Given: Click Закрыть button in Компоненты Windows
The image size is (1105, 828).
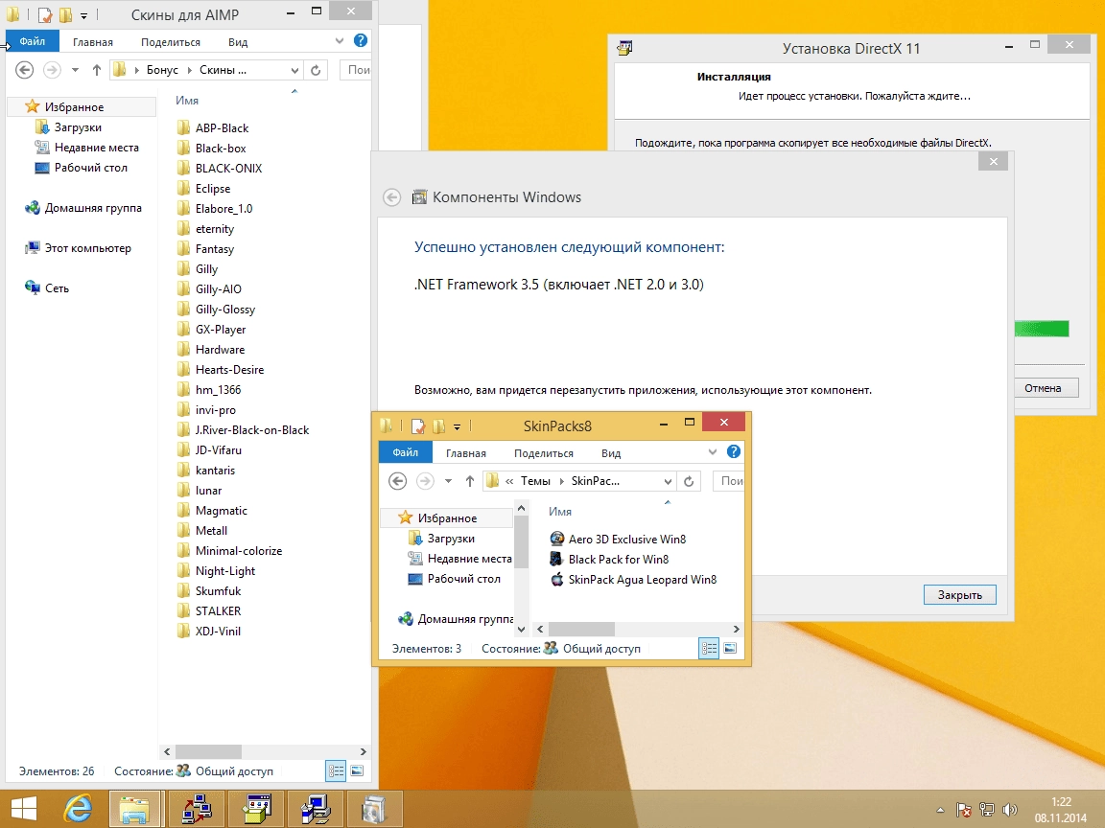Looking at the screenshot, I should 960,595.
